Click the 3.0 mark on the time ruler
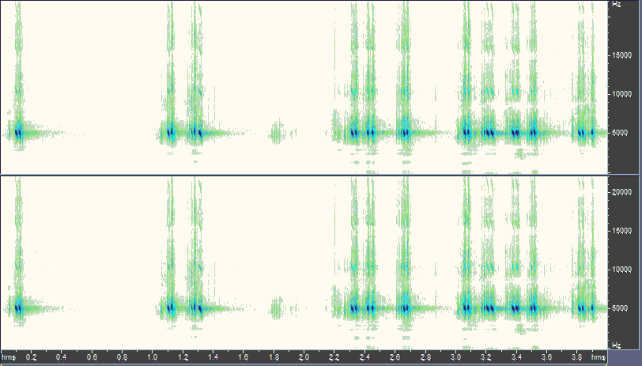Screen dimensions: 642x366 pyautogui.click(x=455, y=357)
